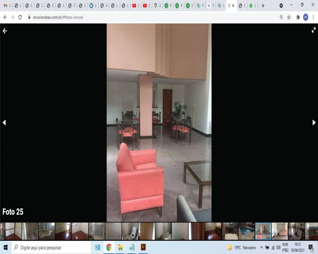Click the main lobby photo with red armchair
The height and width of the screenshot is (254, 318).
159,122
